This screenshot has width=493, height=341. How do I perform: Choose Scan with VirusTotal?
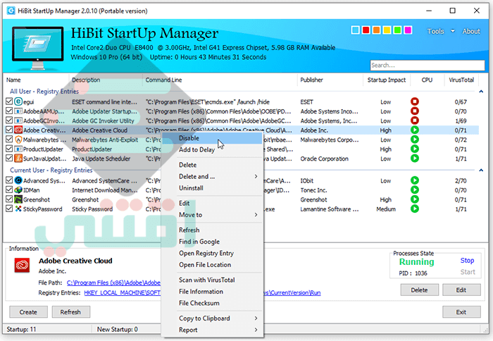[x=212, y=280]
